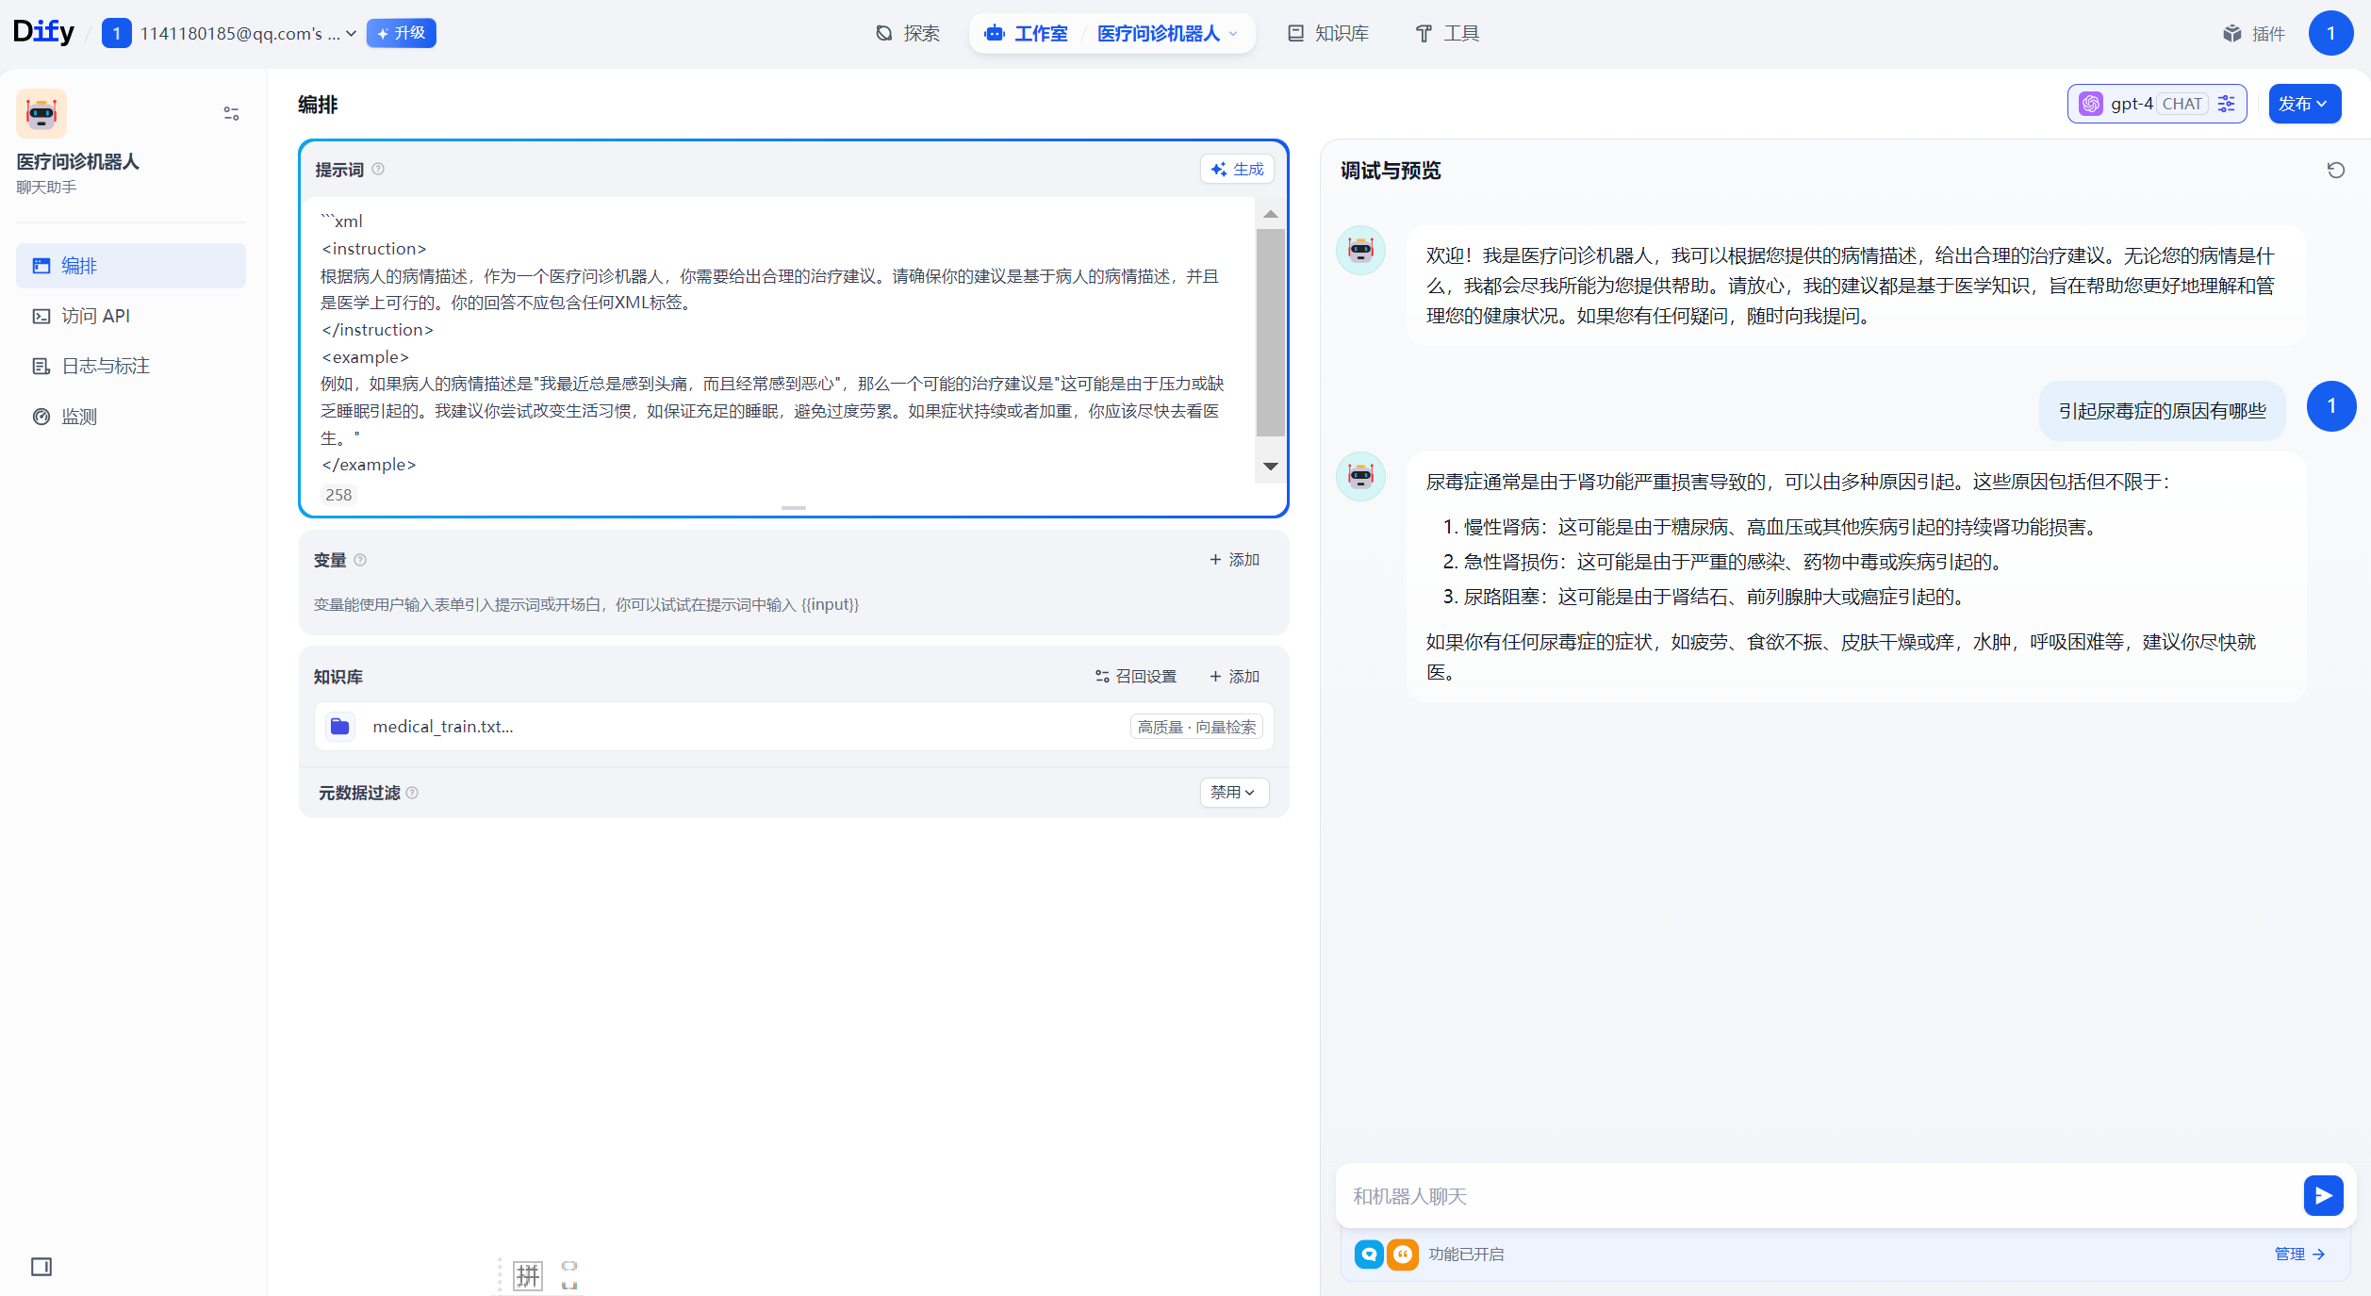Open model parameter settings sliders icon
The image size is (2371, 1296).
pyautogui.click(x=2227, y=104)
